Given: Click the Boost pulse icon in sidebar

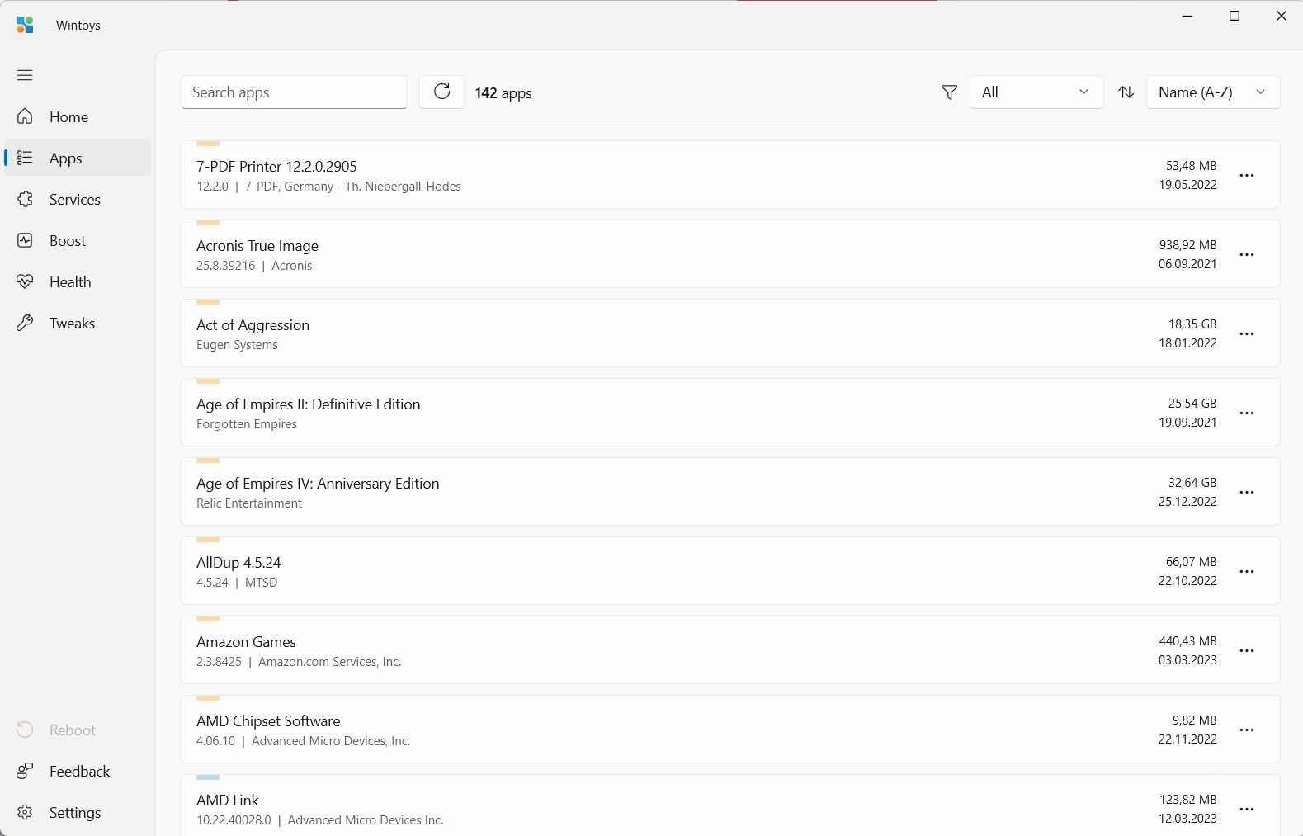Looking at the screenshot, I should (26, 240).
